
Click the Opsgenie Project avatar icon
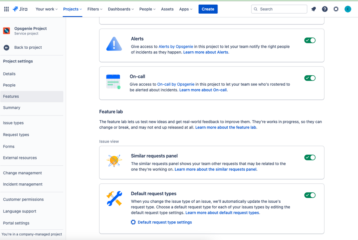click(6, 30)
